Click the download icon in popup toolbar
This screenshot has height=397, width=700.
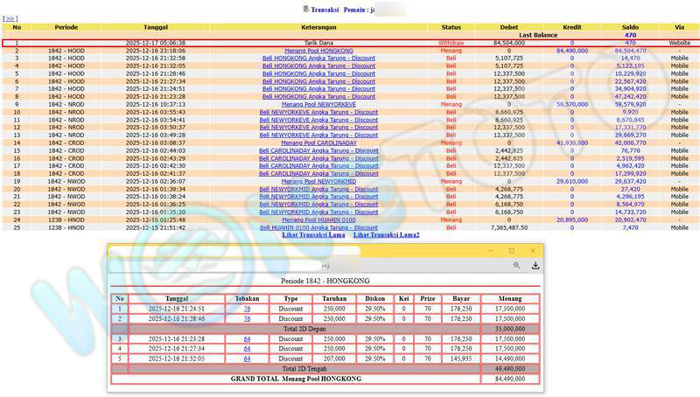[535, 266]
